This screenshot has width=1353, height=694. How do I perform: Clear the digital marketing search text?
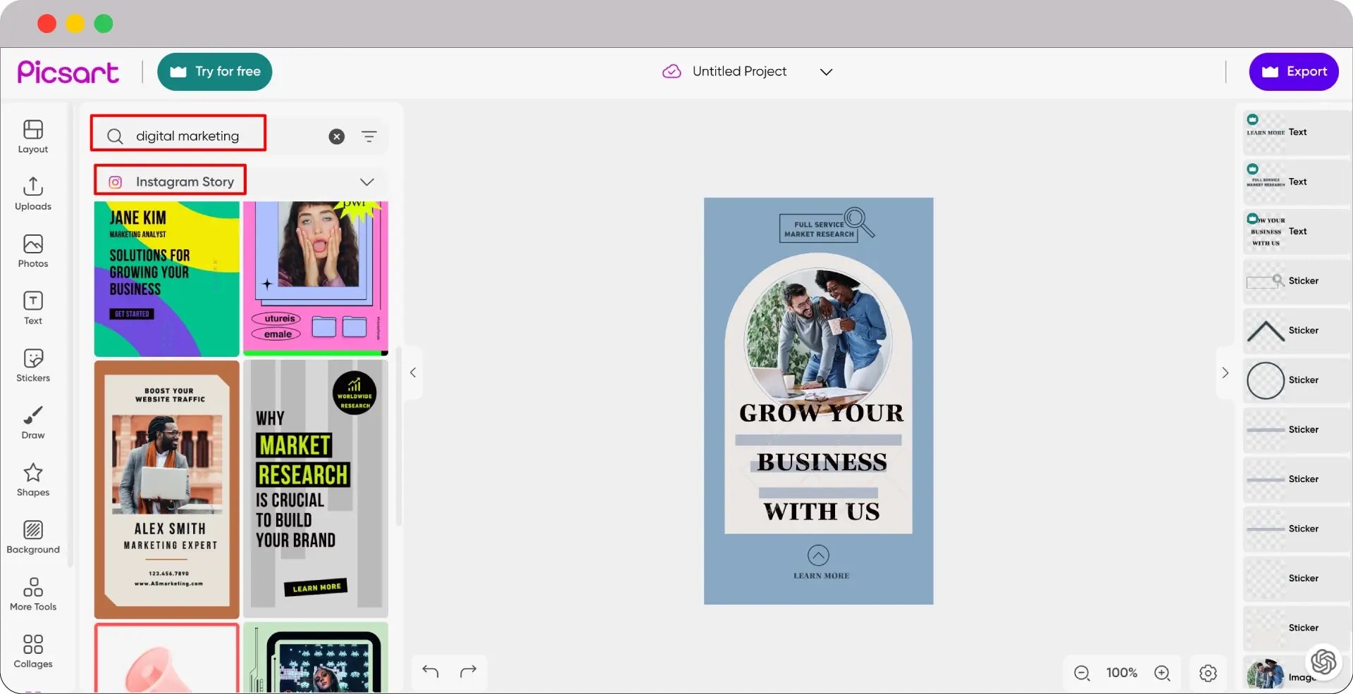(337, 137)
